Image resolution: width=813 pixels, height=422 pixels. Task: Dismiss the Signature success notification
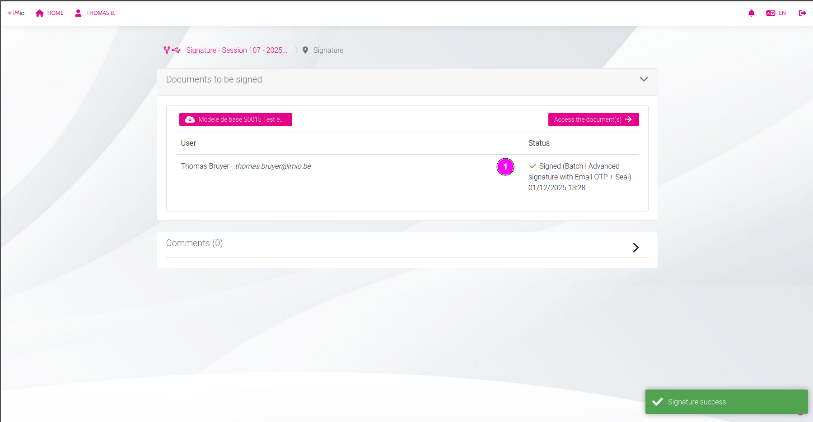point(726,402)
